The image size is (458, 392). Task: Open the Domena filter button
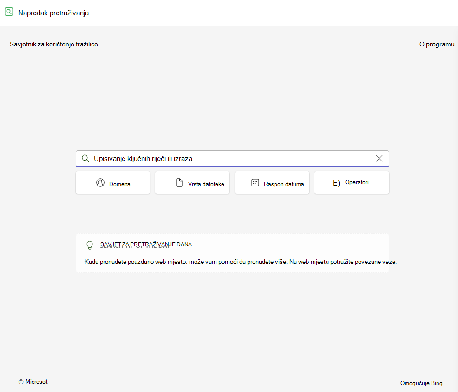tap(113, 183)
